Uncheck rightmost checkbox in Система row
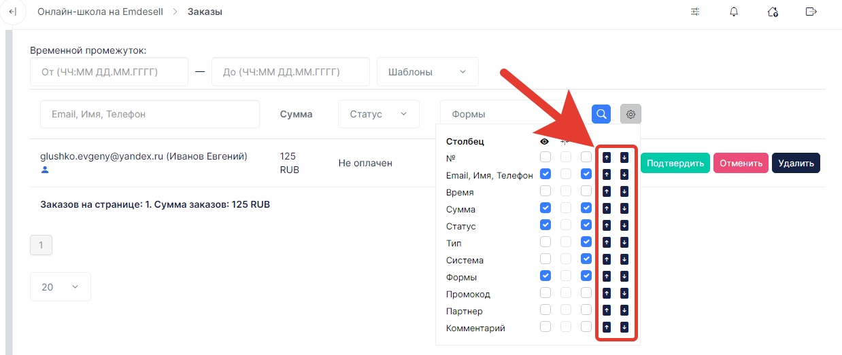Image resolution: width=842 pixels, height=355 pixels. [586, 259]
